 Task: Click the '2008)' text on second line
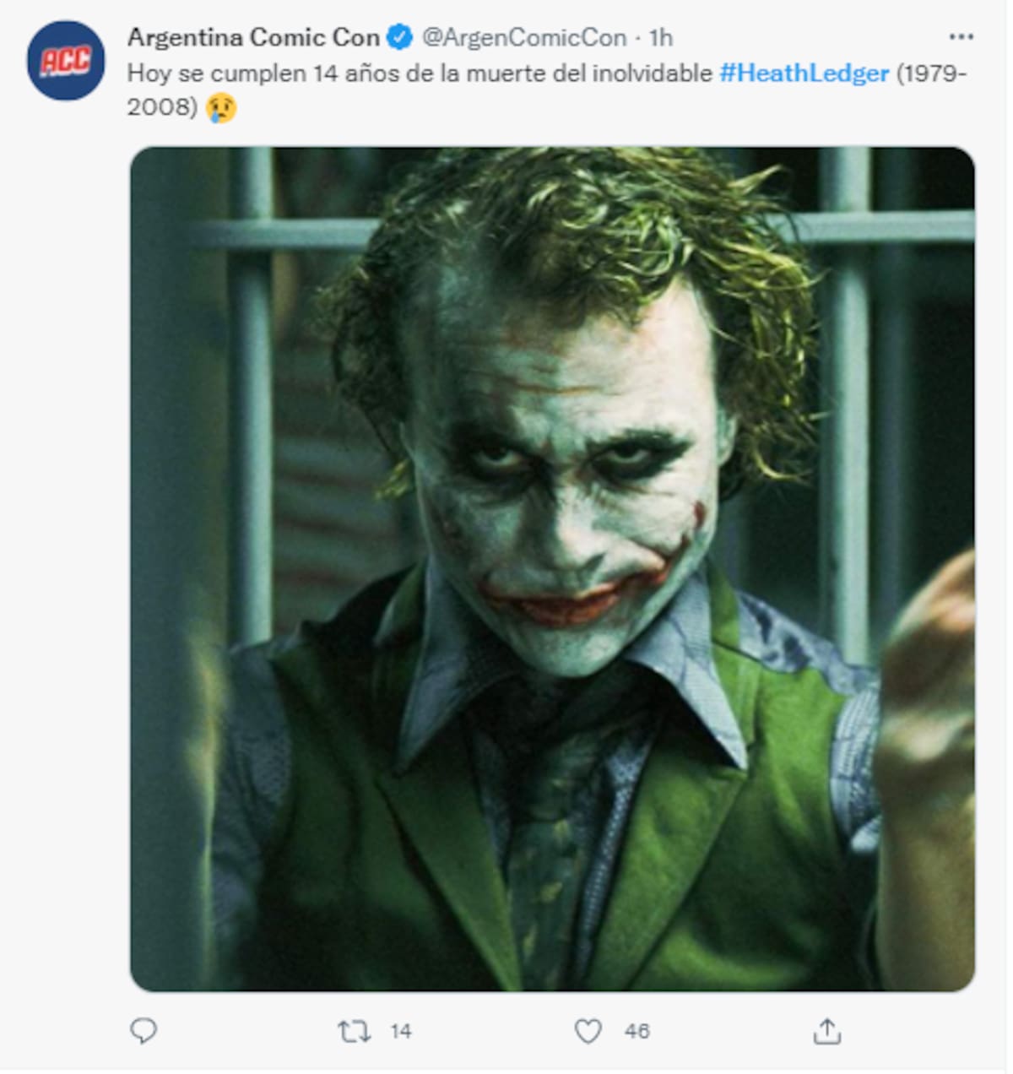162,107
